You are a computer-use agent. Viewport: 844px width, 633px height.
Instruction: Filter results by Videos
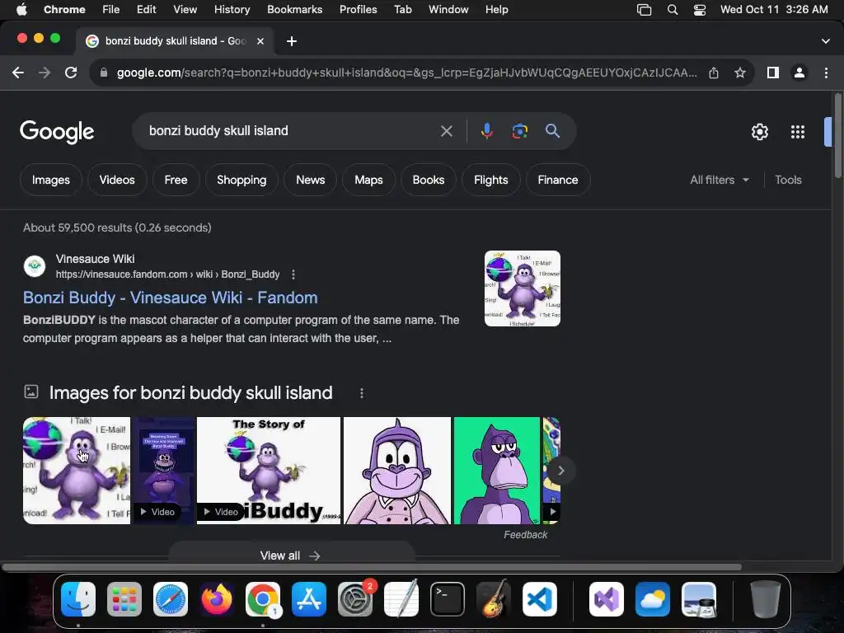point(117,180)
